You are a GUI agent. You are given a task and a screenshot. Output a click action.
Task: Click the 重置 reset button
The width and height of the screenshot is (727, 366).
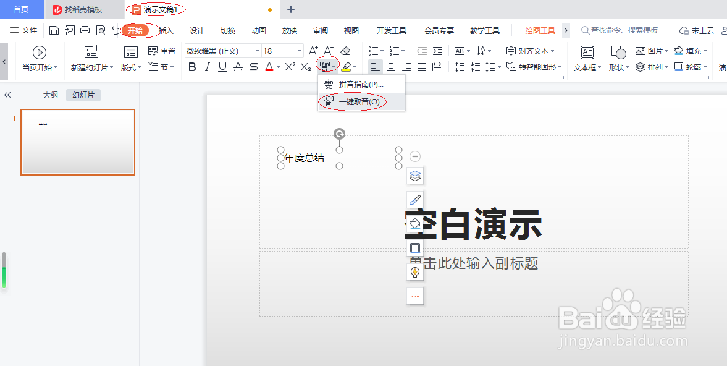162,51
